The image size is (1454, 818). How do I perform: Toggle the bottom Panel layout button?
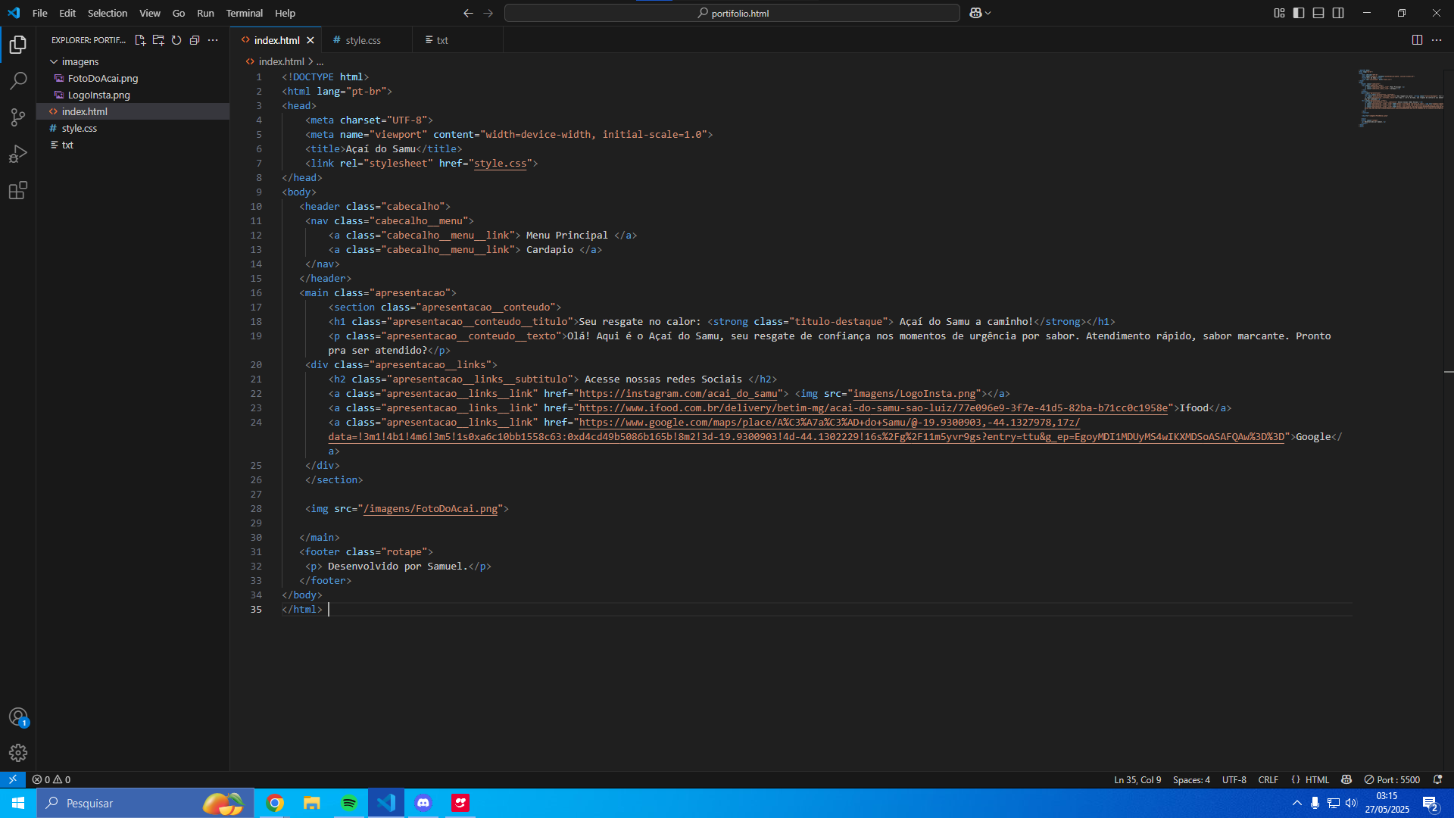[1318, 13]
